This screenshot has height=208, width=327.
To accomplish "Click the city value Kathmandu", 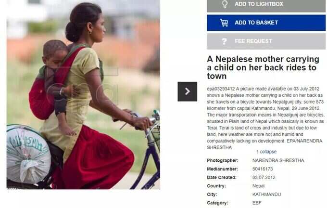I will point(266,195).
